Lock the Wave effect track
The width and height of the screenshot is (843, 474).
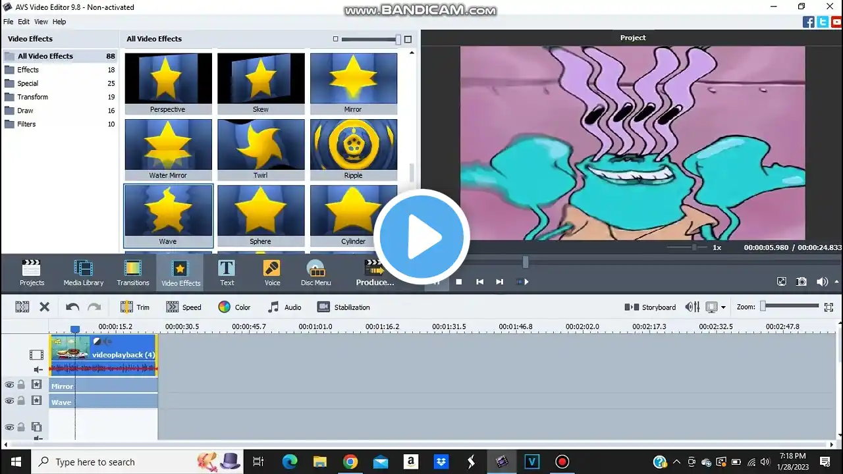21,401
